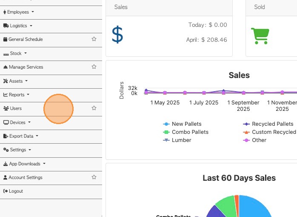Click the Export Data file icon
The width and height of the screenshot is (297, 217).
pos(6,136)
